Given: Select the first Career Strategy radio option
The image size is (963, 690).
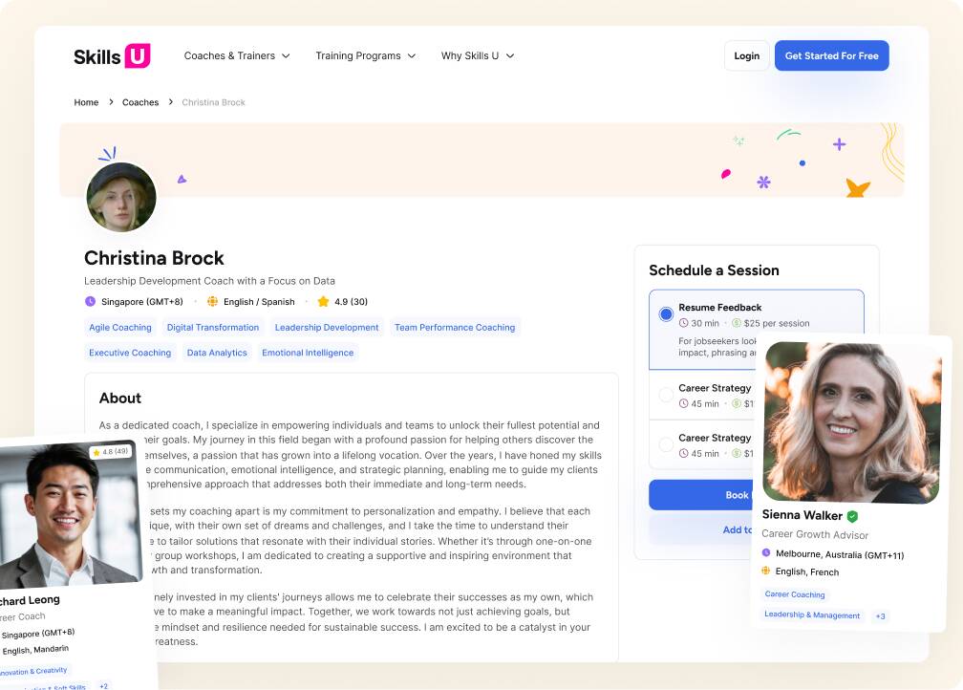Looking at the screenshot, I should (x=666, y=394).
